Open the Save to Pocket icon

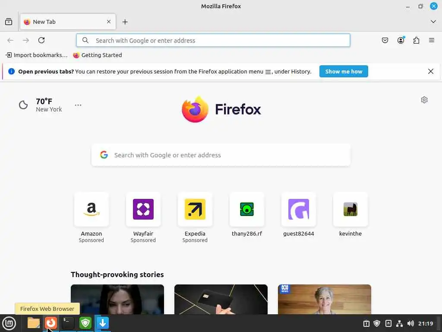pos(385,40)
